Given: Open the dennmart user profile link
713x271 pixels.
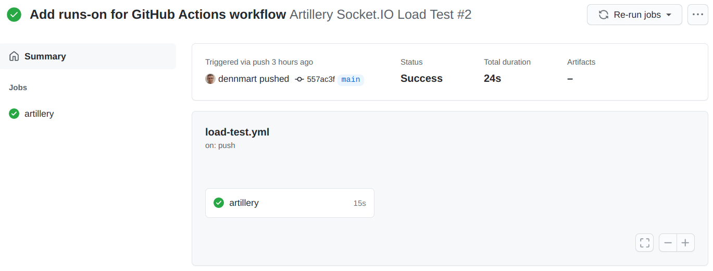Looking at the screenshot, I should 253,79.
